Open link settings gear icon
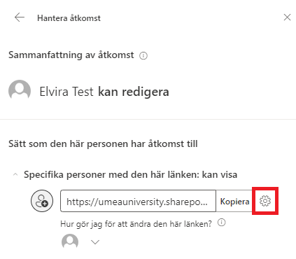296x259 pixels. [265, 201]
